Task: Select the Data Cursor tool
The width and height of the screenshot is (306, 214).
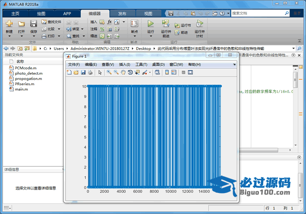Action: [x=137, y=72]
